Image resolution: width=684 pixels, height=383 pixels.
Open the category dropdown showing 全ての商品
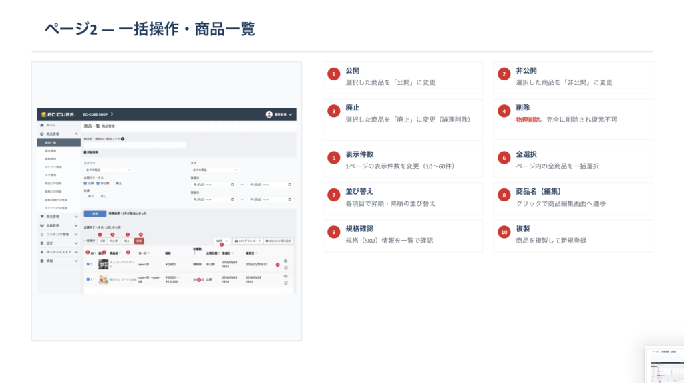coord(108,170)
